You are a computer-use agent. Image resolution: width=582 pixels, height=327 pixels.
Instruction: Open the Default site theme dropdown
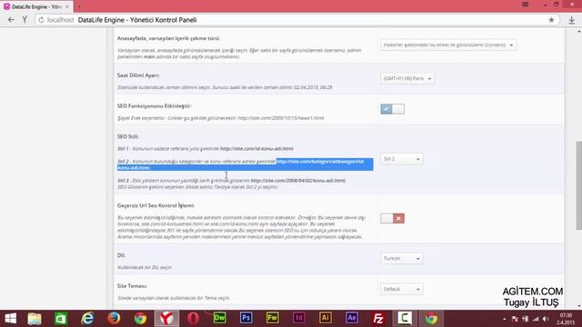click(x=401, y=289)
